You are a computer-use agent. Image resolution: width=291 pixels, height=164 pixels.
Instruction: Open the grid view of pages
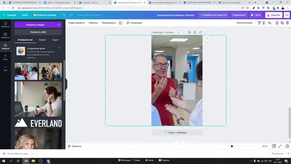(274, 146)
